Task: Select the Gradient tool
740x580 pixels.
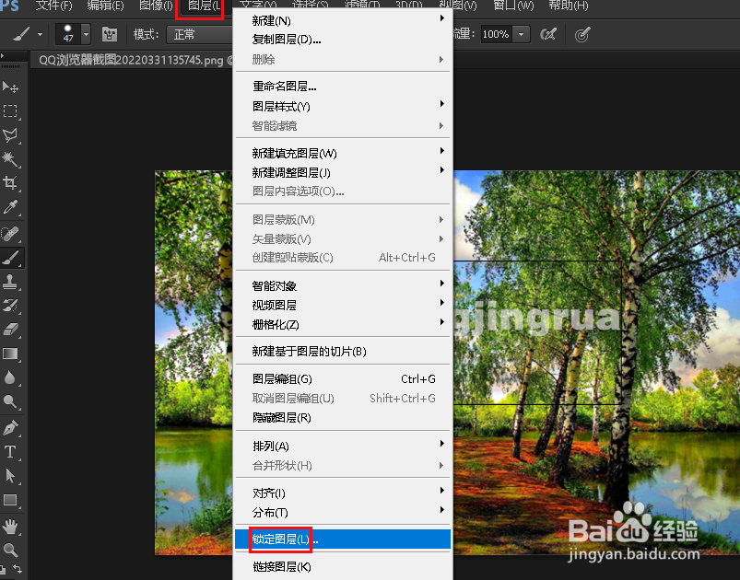Action: click(11, 354)
